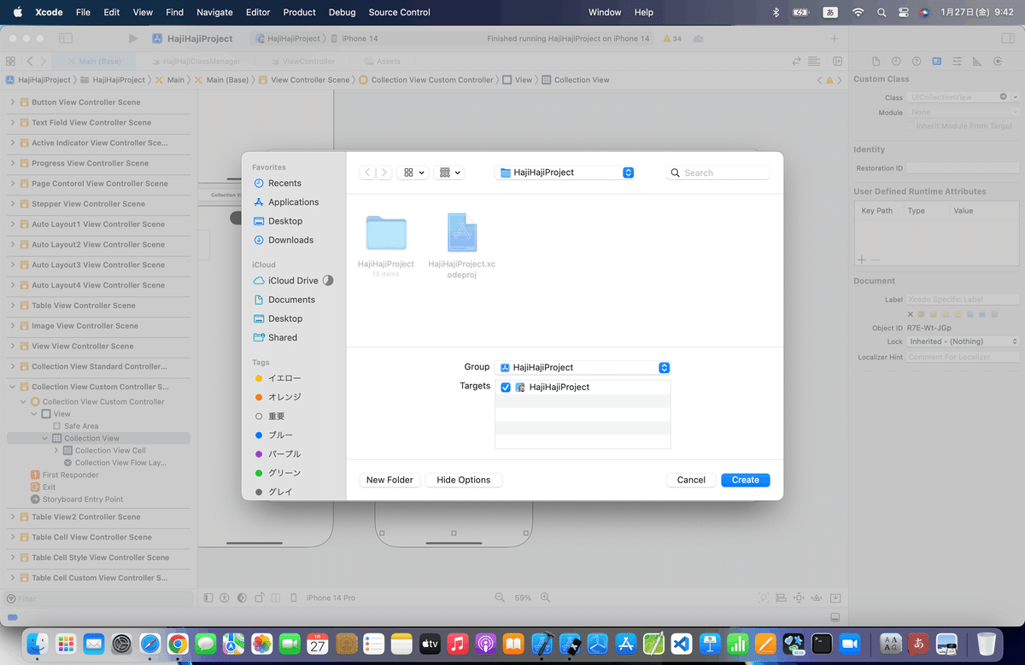This screenshot has width=1025, height=665.
Task: Show the Size inspector
Action: (978, 61)
